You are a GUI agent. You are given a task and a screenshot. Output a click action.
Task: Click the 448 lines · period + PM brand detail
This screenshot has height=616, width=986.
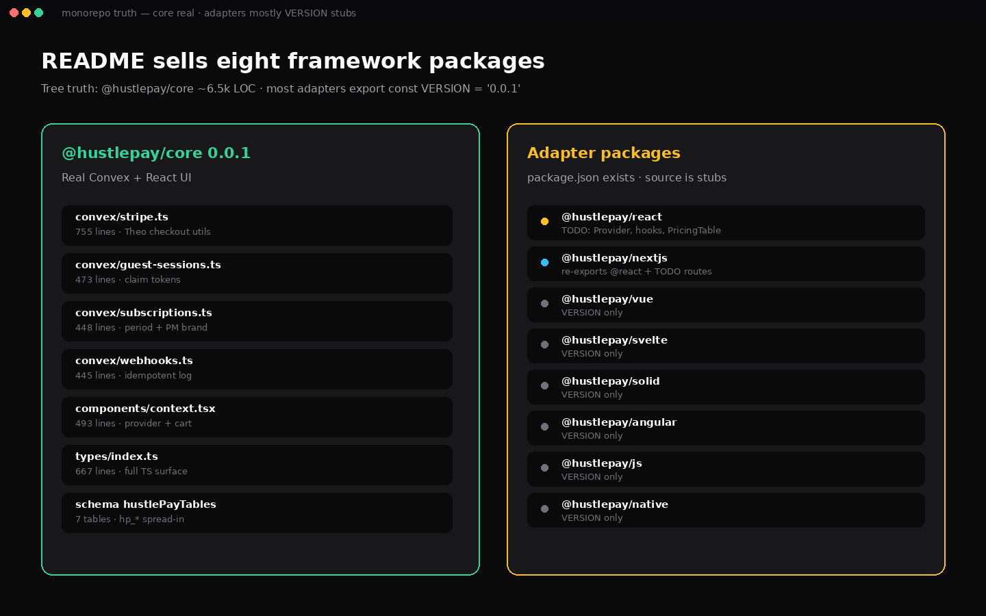[x=141, y=328]
